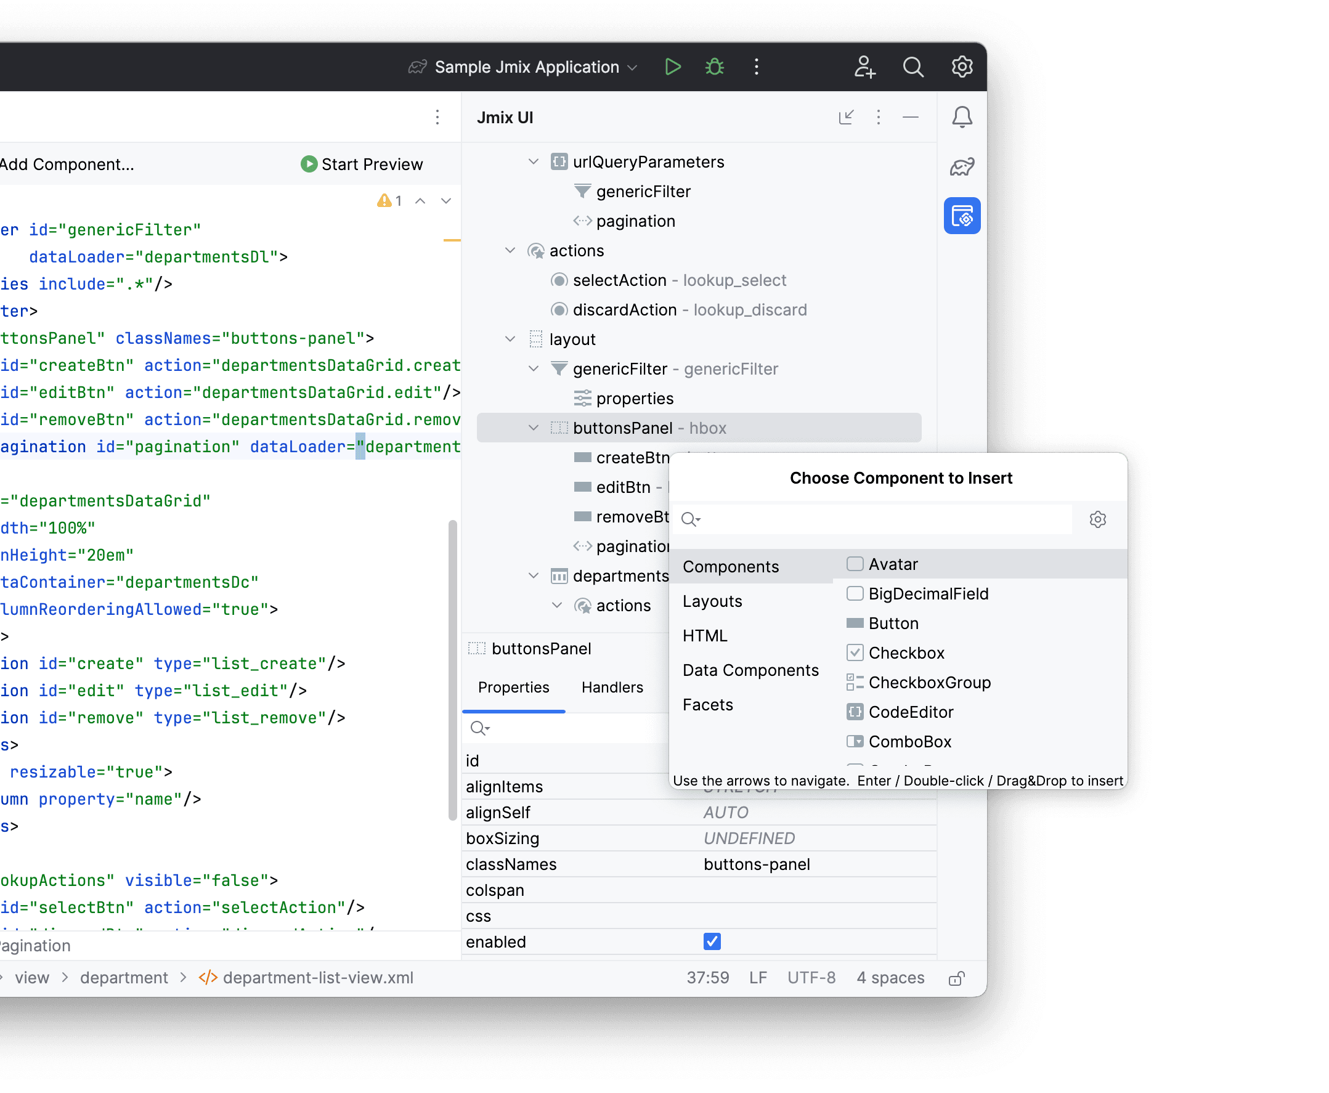This screenshot has height=1093, width=1329.
Task: Start debugging with the bug icon
Action: 714,67
